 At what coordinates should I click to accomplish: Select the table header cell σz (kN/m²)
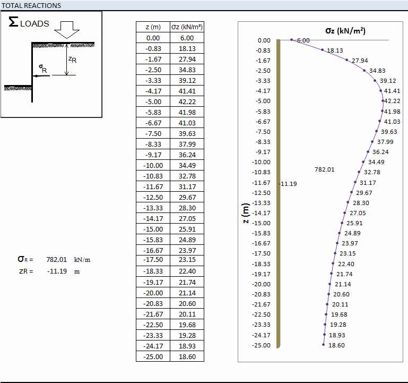click(187, 27)
